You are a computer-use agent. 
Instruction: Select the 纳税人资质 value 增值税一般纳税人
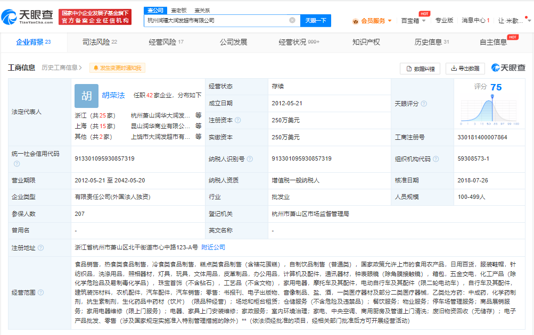tap(295, 180)
